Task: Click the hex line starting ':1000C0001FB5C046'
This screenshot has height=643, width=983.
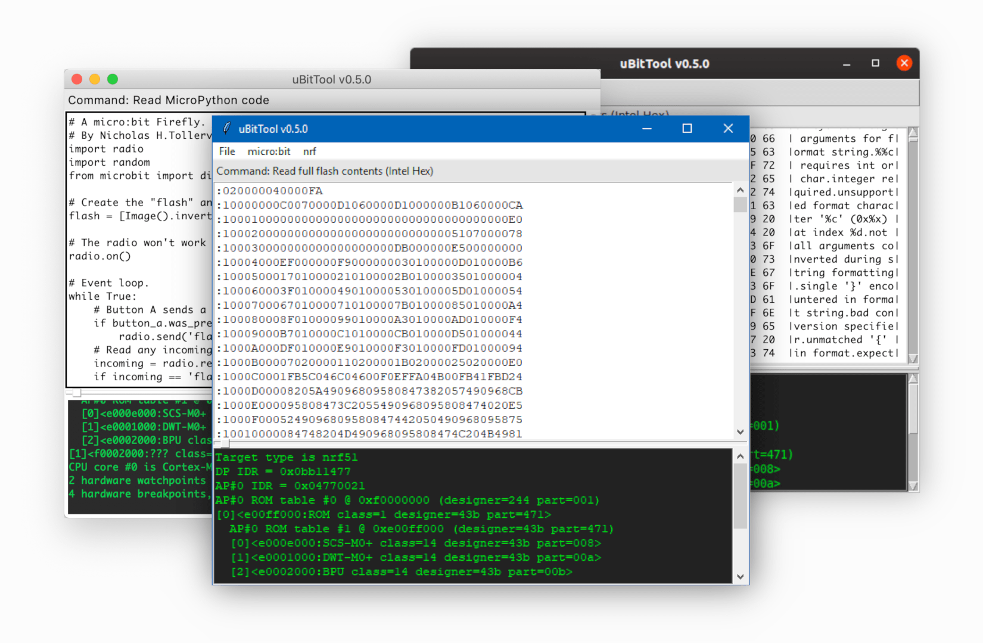Action: coord(369,377)
